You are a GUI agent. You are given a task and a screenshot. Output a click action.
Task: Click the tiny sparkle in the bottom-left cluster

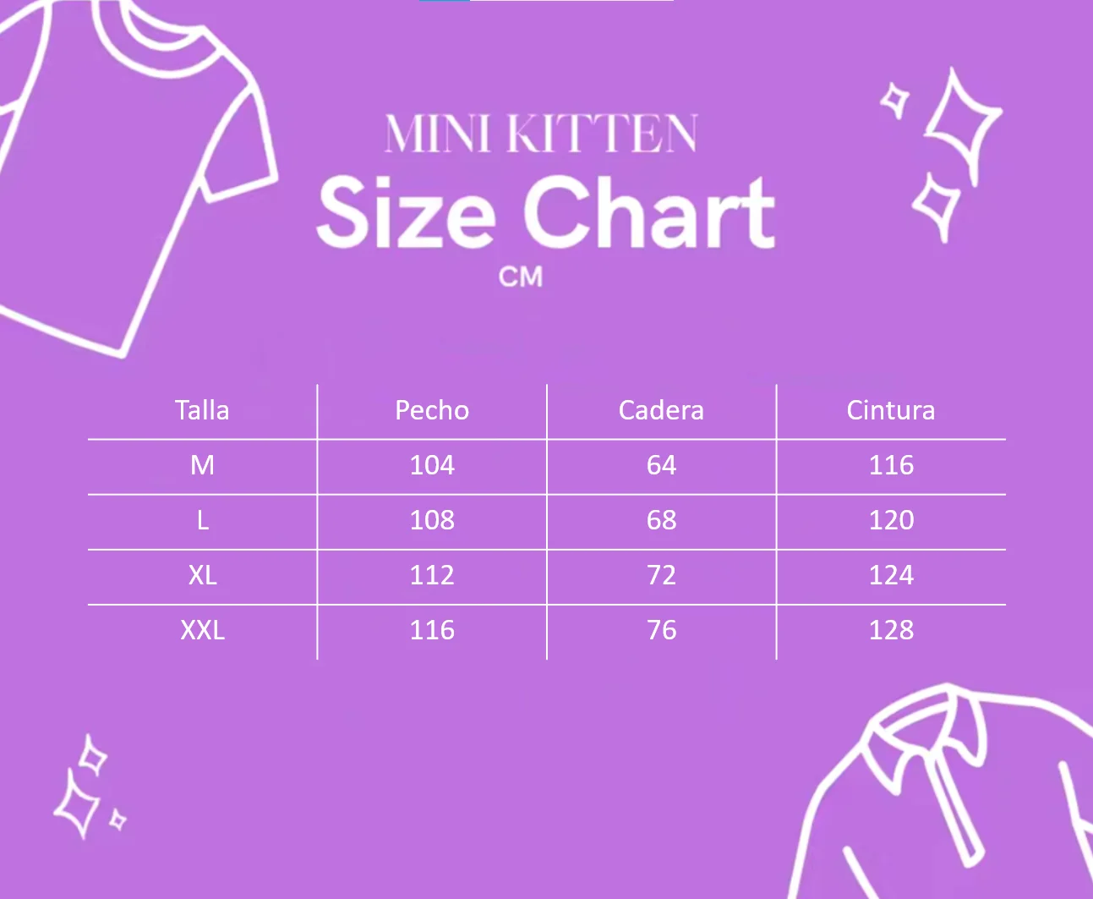[x=118, y=820]
